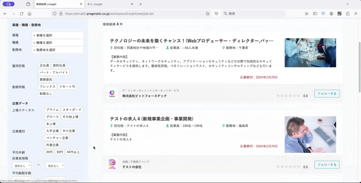Viewport: 361px width, 183px height.
Task: Open the Extensions puzzle icon
Action: point(347,14)
